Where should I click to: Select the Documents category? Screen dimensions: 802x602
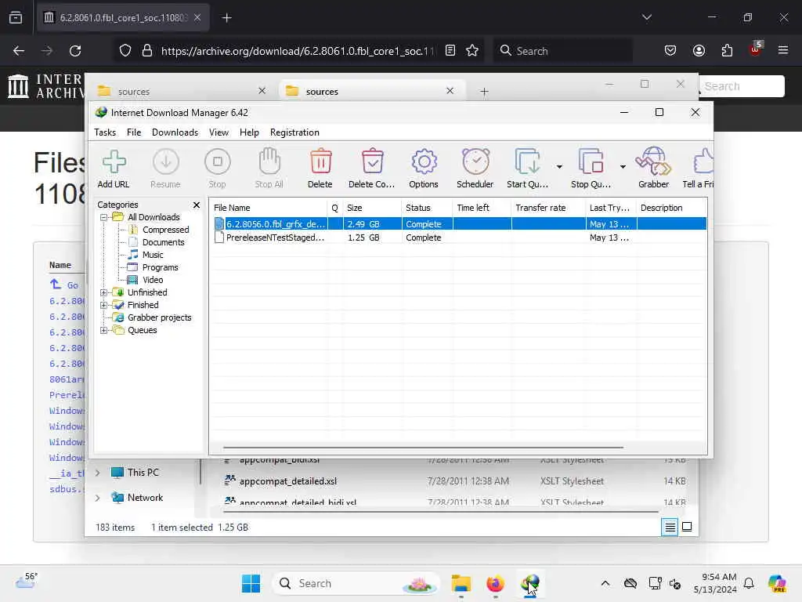(163, 242)
